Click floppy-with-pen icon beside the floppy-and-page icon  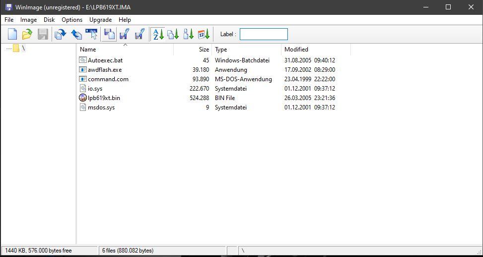pos(125,34)
